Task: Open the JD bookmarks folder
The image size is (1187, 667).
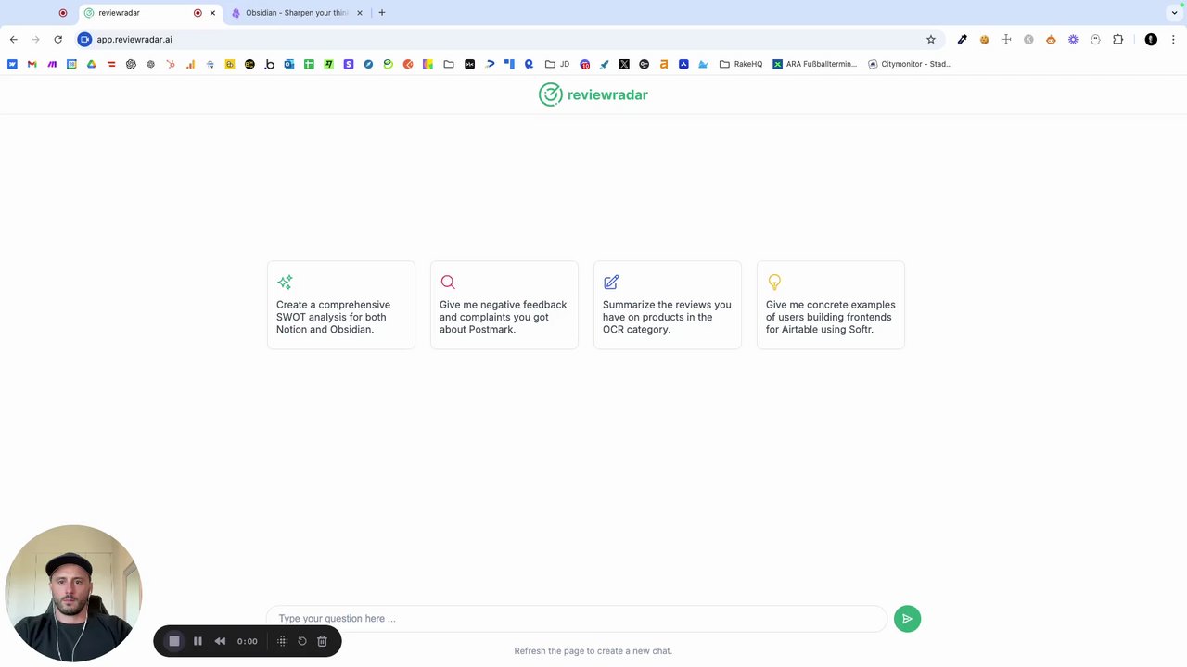Action: (x=557, y=64)
